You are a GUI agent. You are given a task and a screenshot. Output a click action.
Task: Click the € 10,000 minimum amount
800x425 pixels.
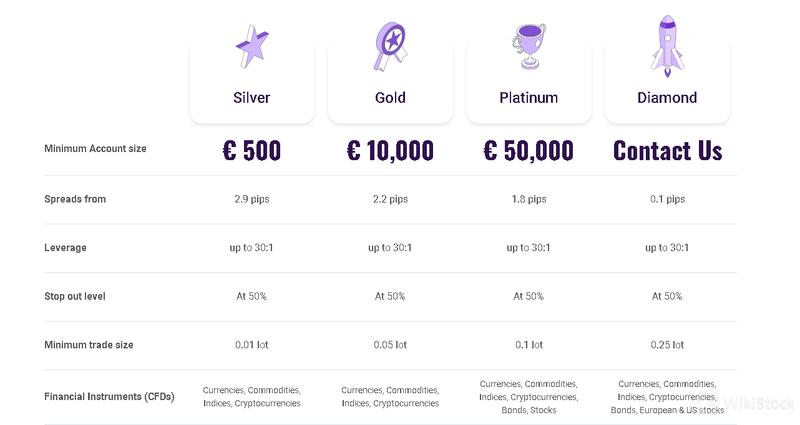(391, 151)
